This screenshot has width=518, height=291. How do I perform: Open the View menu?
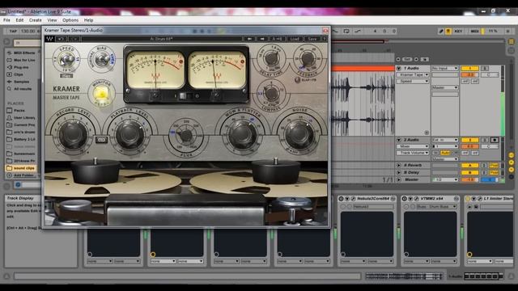(x=52, y=20)
